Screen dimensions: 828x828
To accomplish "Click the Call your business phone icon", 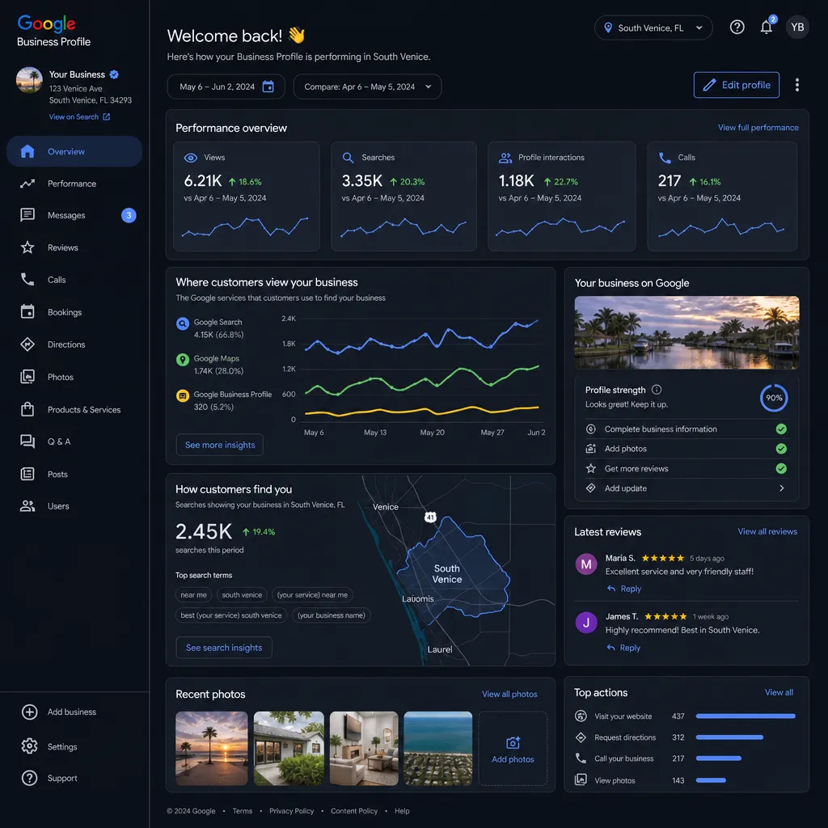I will coord(581,758).
